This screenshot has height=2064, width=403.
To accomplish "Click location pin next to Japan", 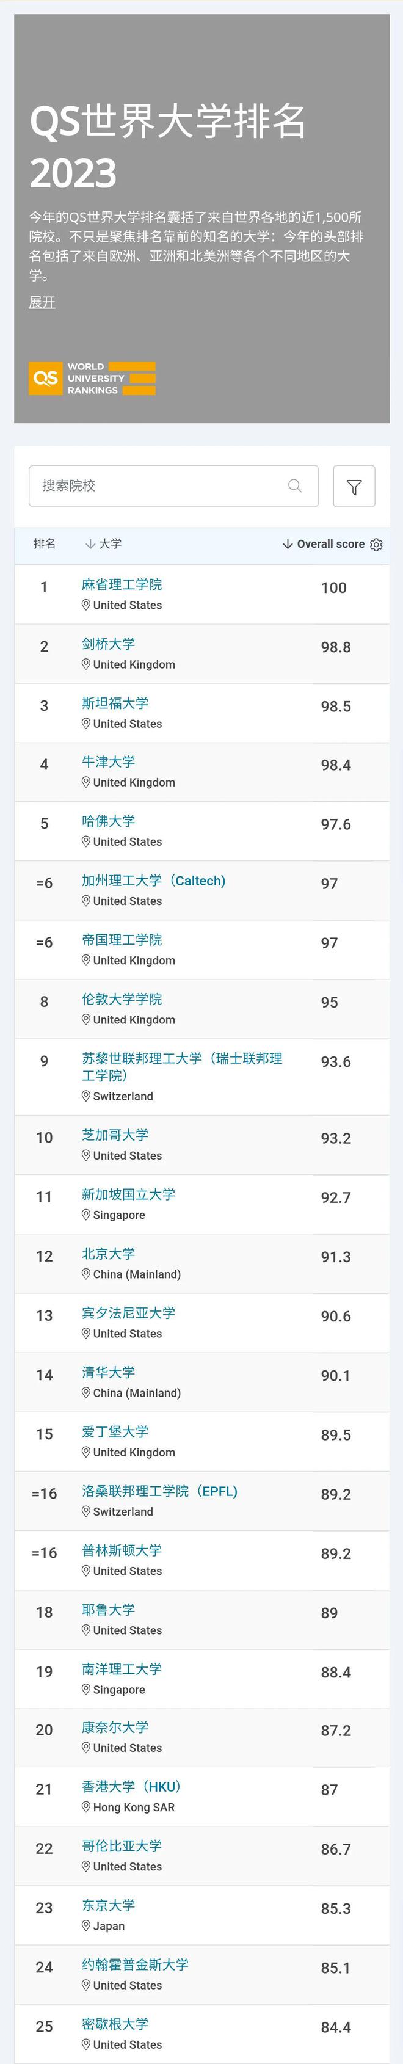I will tap(85, 1925).
